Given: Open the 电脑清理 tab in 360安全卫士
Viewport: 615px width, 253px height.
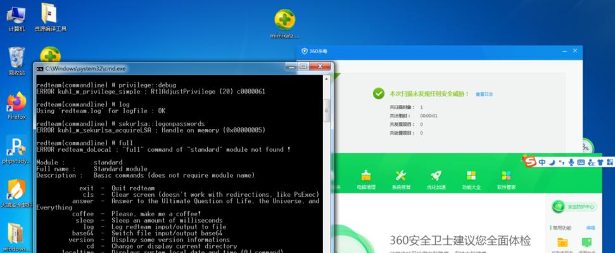Looking at the screenshot, I should (x=365, y=180).
